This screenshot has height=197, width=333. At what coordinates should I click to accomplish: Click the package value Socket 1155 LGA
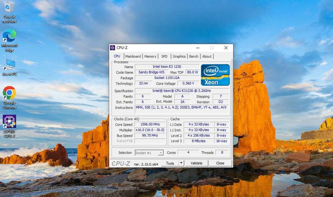tap(167, 78)
